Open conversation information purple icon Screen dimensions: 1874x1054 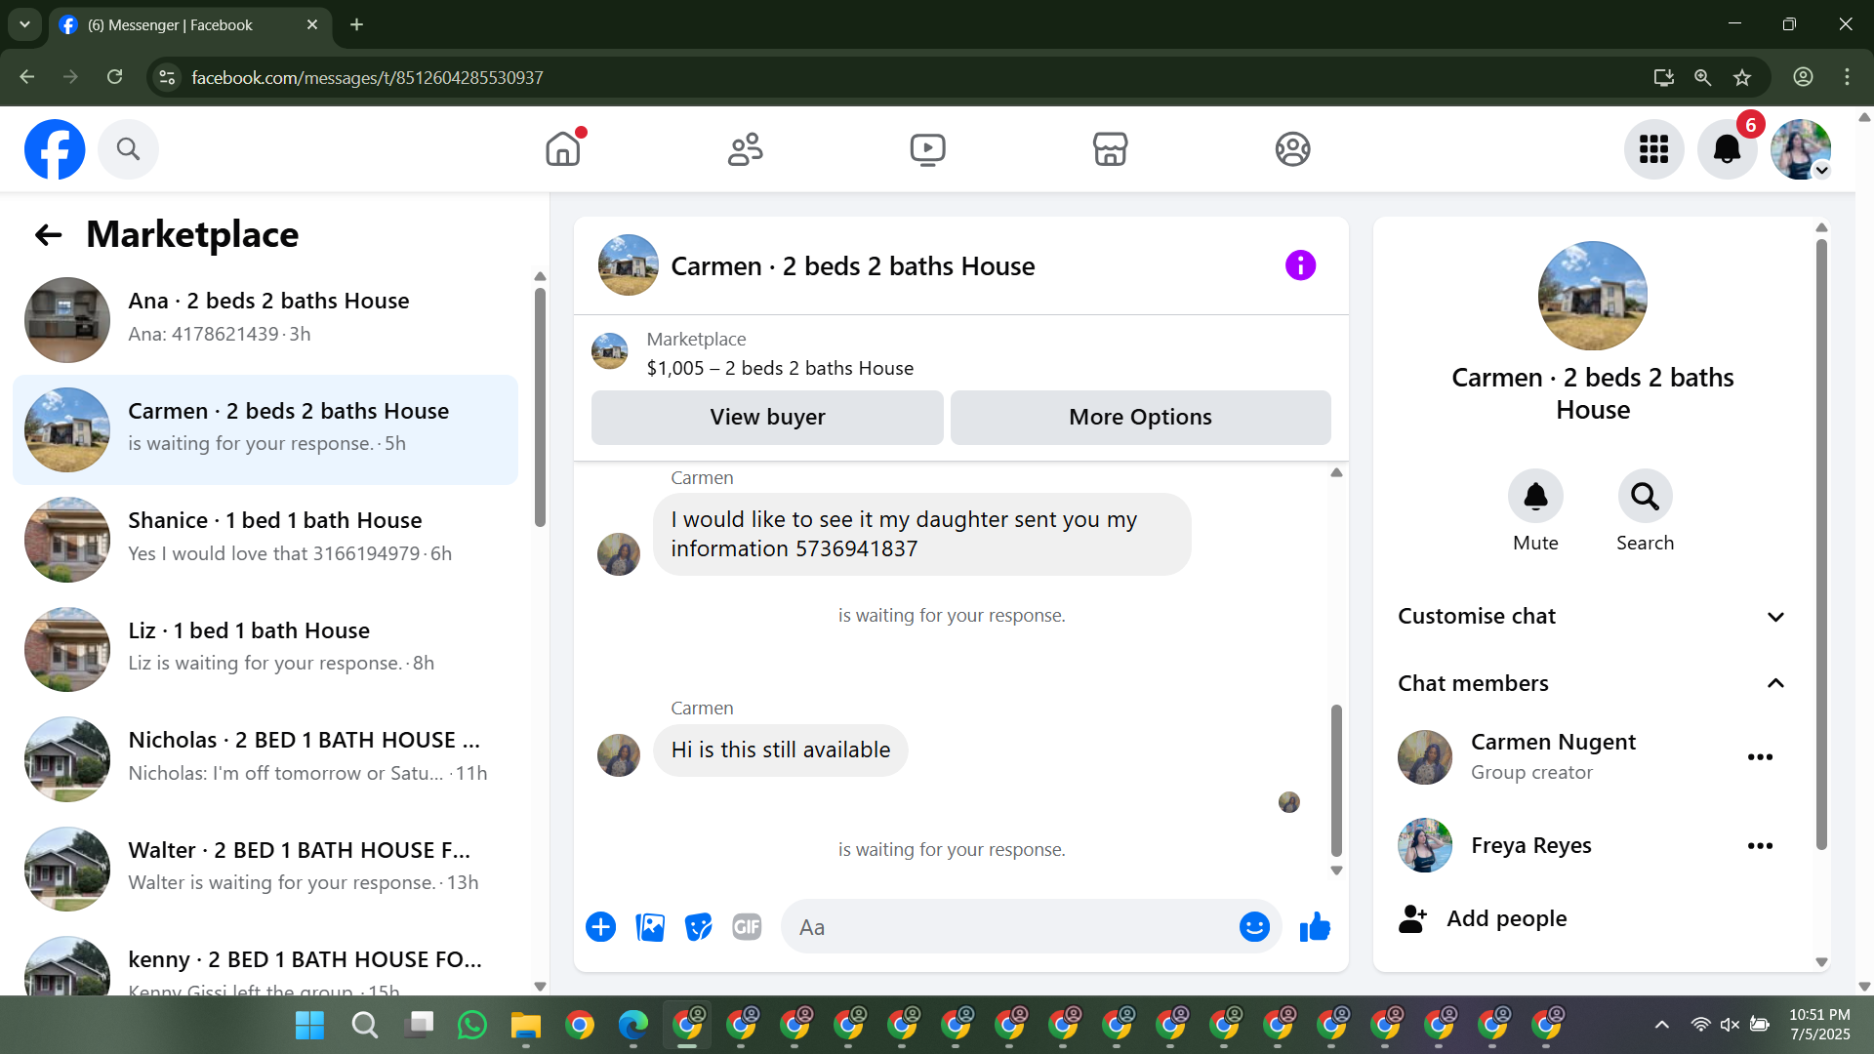1300,265
